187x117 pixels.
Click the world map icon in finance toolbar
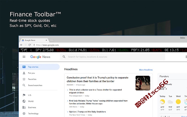pyautogui.click(x=24, y=50)
